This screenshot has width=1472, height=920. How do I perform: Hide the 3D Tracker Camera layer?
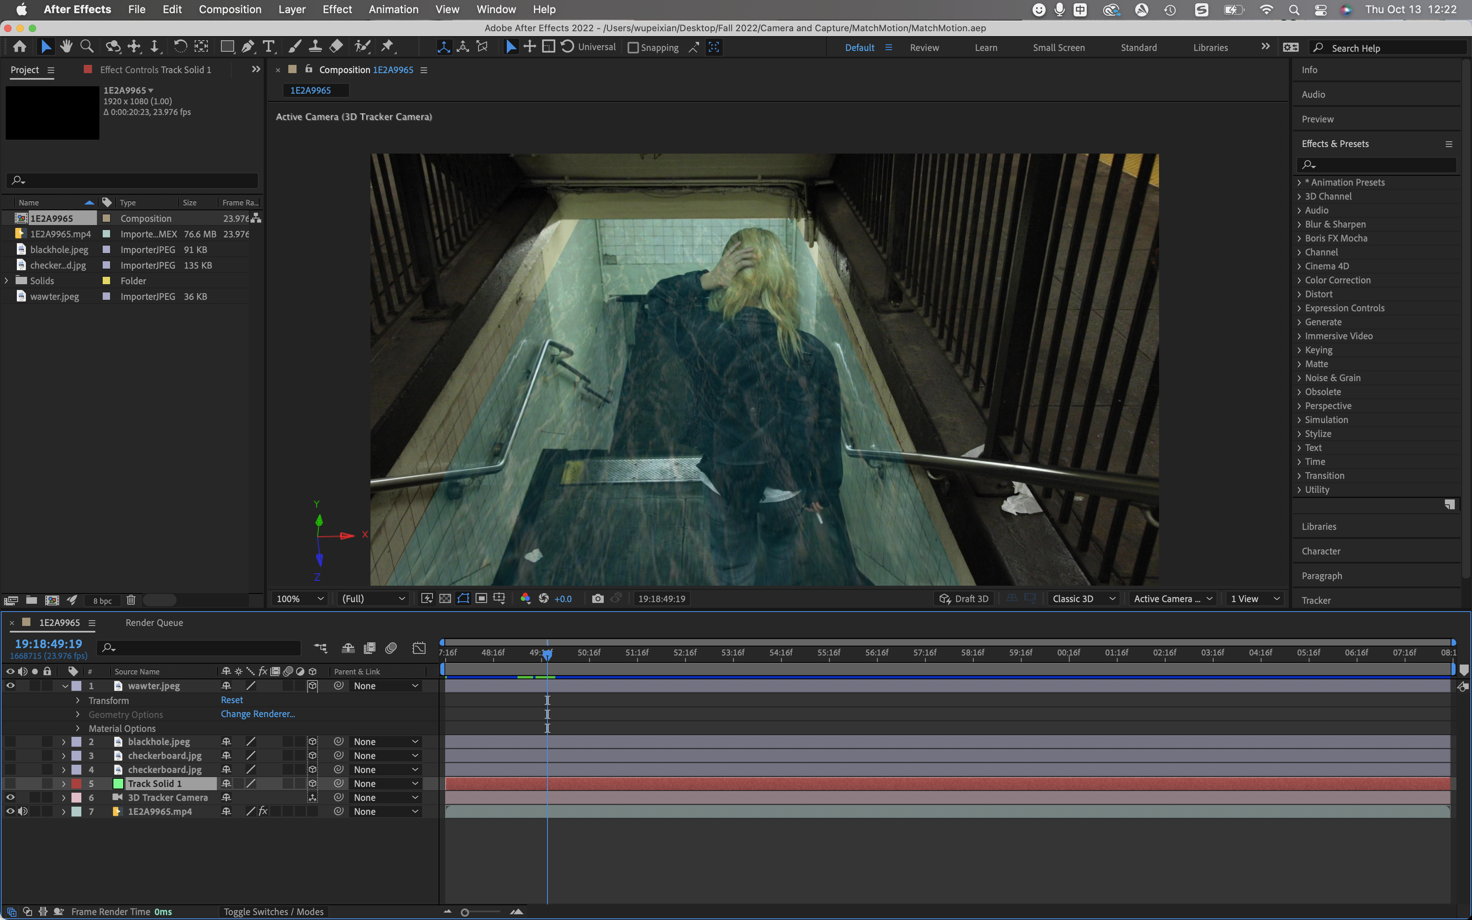10,797
